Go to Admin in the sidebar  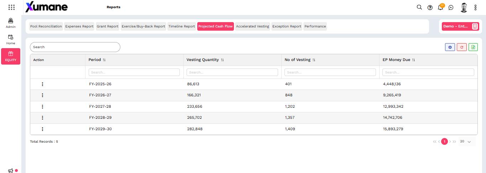[x=11, y=23]
